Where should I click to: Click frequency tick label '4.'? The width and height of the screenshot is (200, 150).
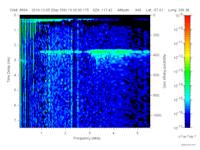click(114, 133)
